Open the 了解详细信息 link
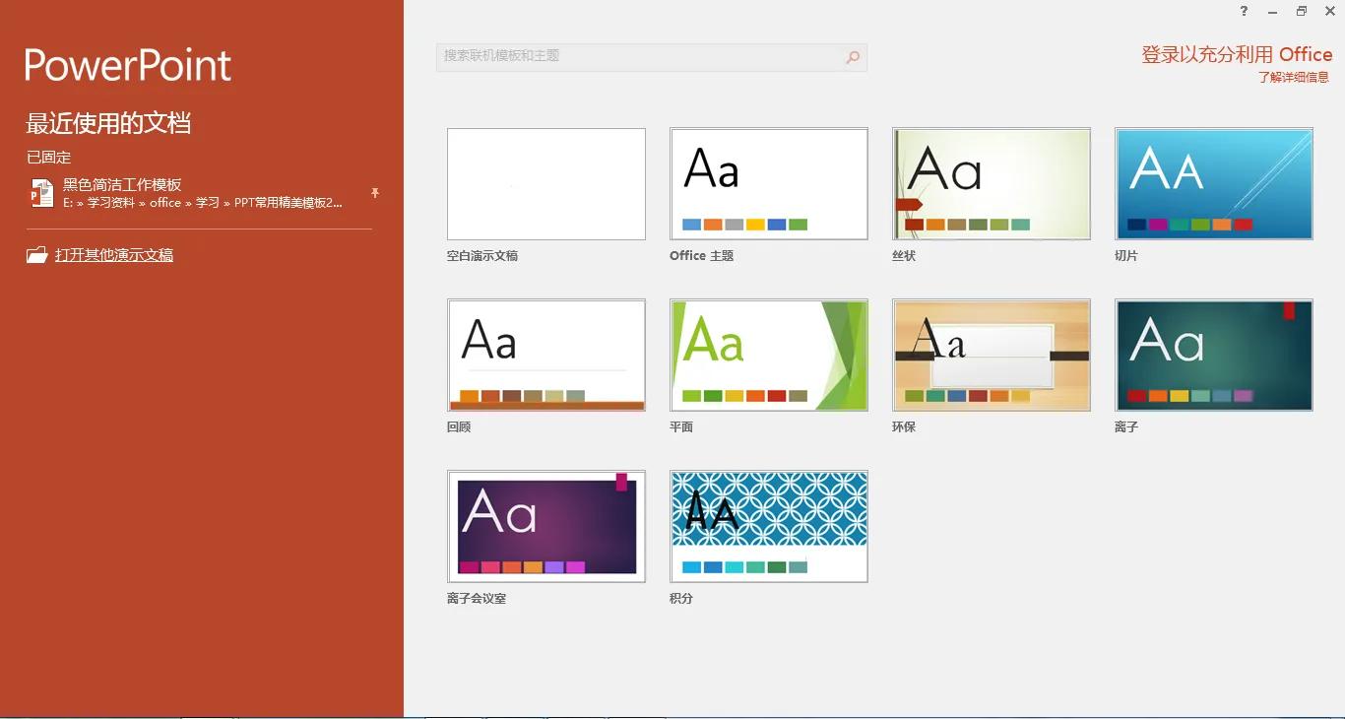 coord(1294,77)
